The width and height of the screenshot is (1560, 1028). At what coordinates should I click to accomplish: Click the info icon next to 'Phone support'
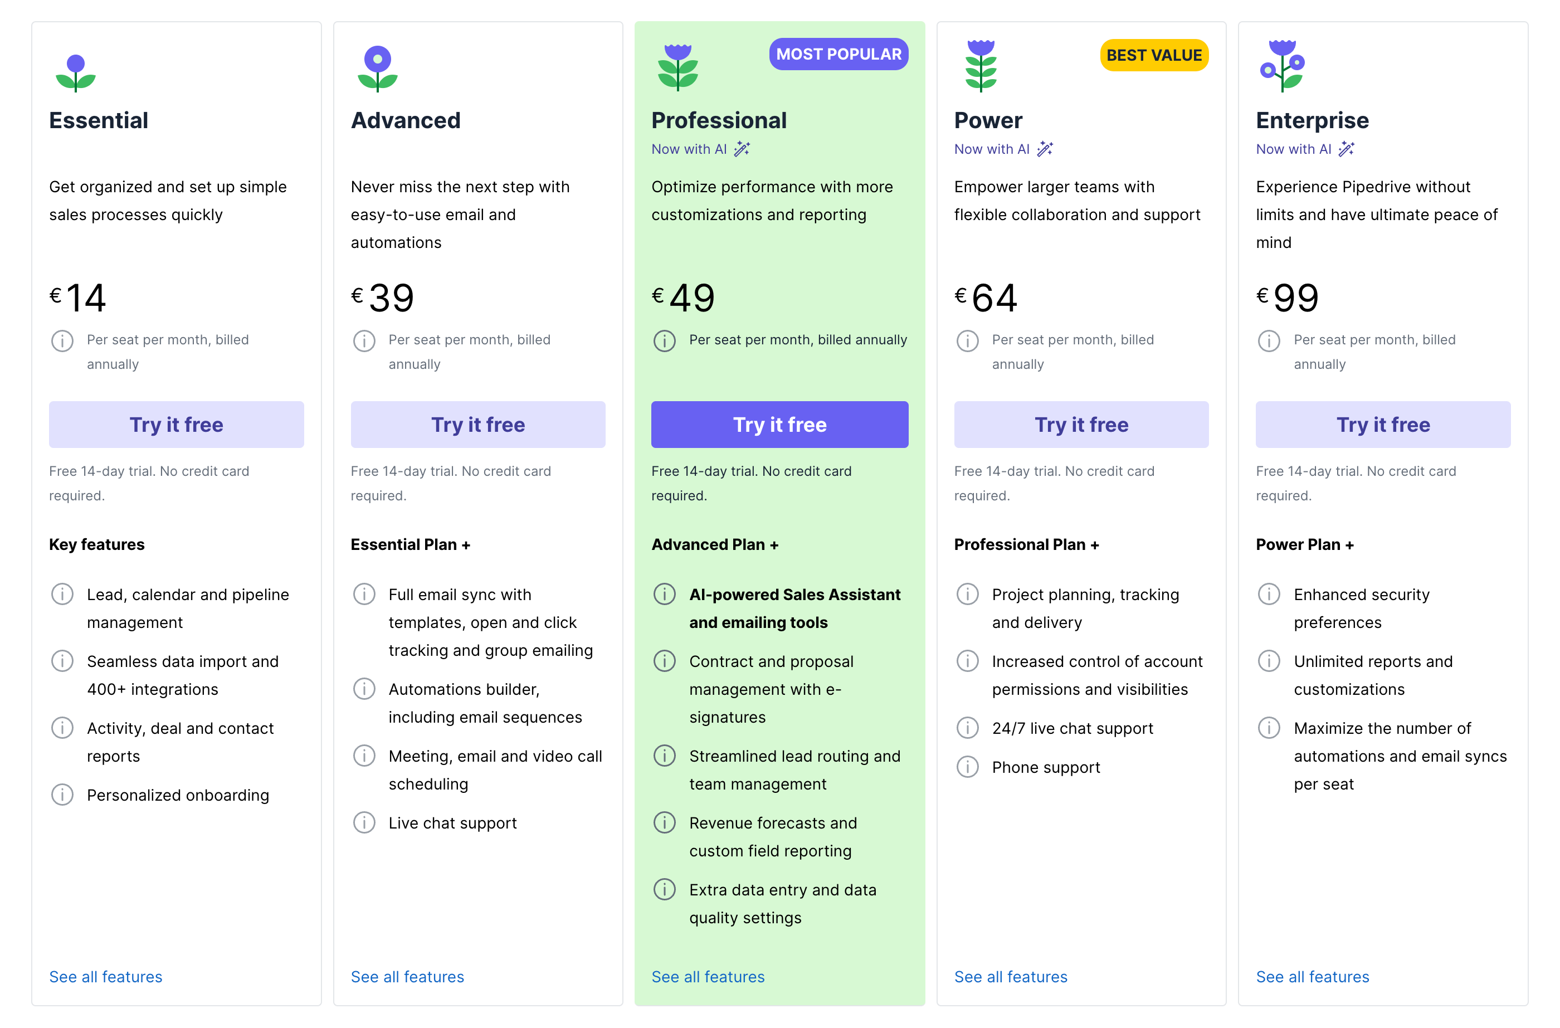tap(967, 767)
